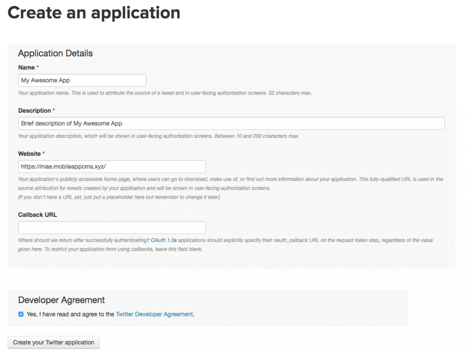Open the Twitter Developer Agreement link
Image resolution: width=467 pixels, height=353 pixels.
click(x=154, y=314)
